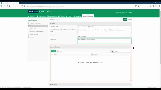Screen dimensions: 161x90
Task: Open the Firefox account icon
Action: [156, 6]
